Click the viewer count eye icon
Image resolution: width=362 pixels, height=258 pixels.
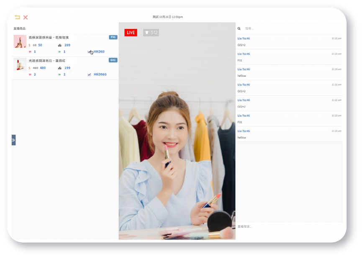tap(147, 32)
